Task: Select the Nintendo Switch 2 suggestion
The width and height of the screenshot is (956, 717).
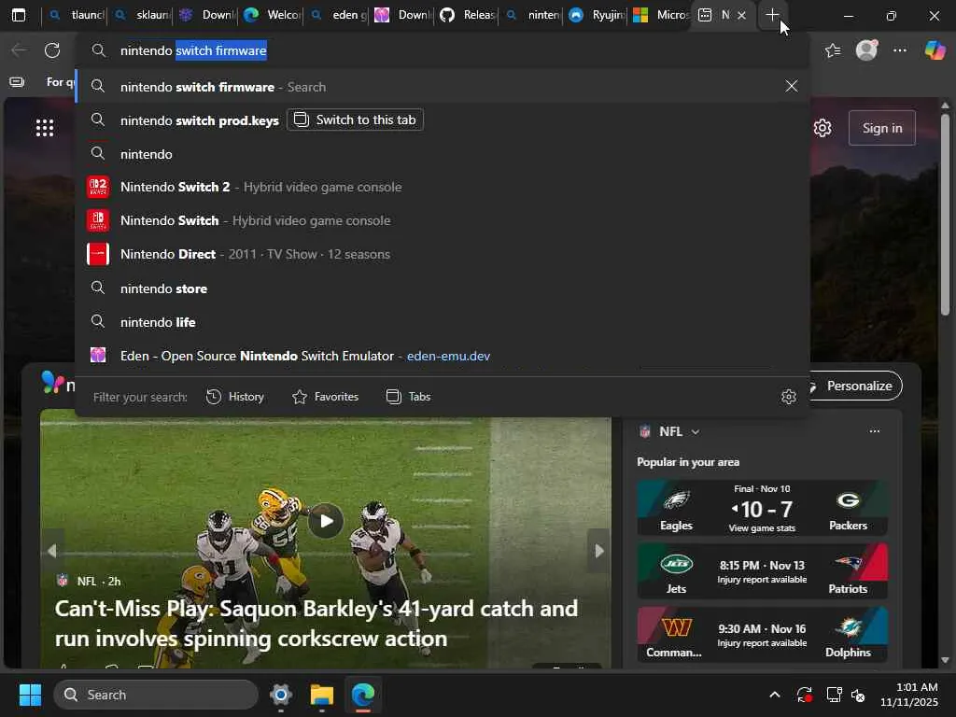Action: 442,187
